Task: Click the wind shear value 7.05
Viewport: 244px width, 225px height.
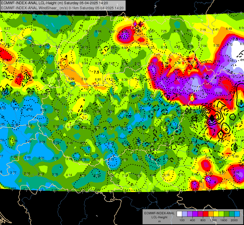Action: point(180,159)
